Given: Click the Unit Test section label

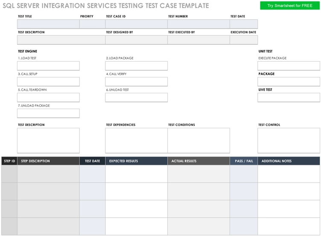Looking at the screenshot, I should tap(266, 51).
